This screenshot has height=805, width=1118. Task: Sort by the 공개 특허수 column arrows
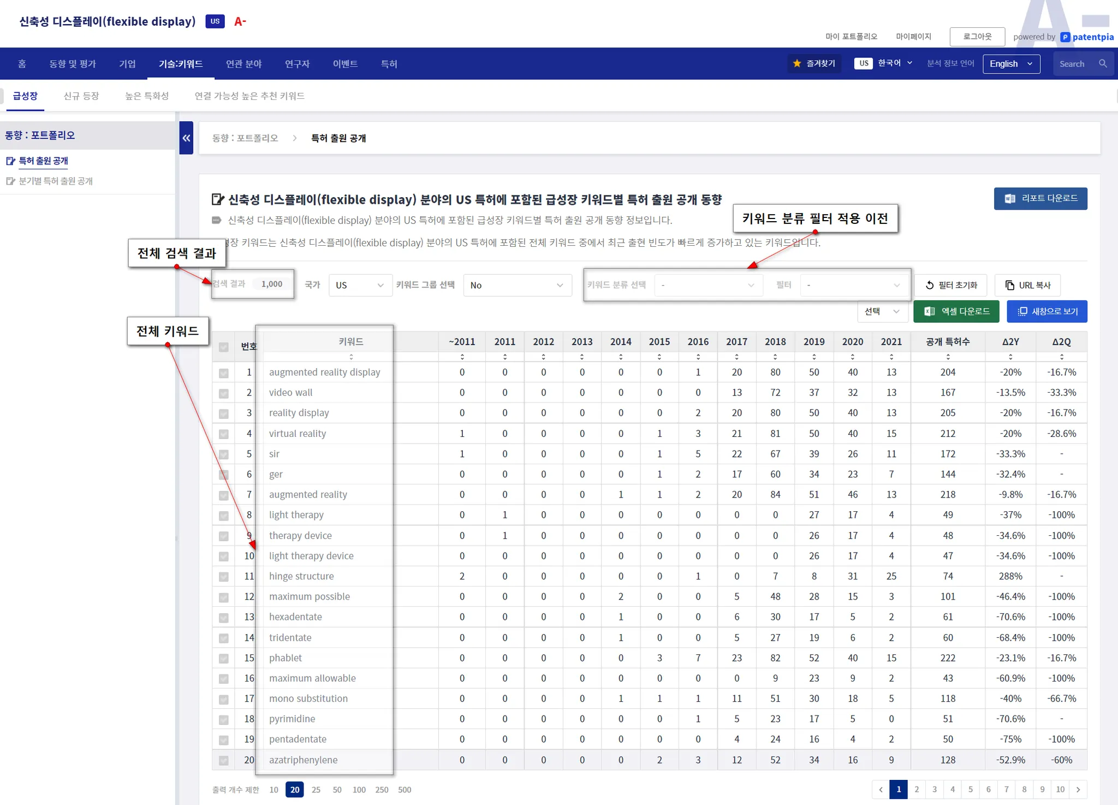coord(948,357)
